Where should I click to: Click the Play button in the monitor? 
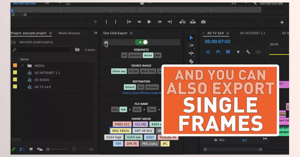pos(149,22)
